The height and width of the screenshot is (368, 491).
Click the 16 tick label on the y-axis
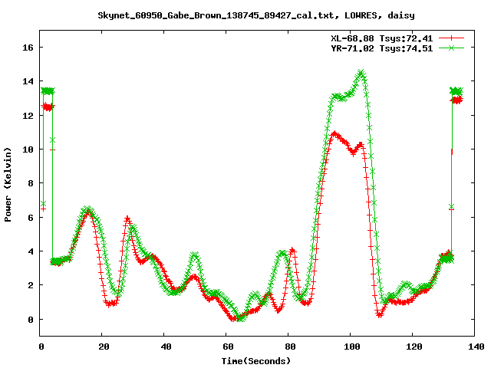28,48
